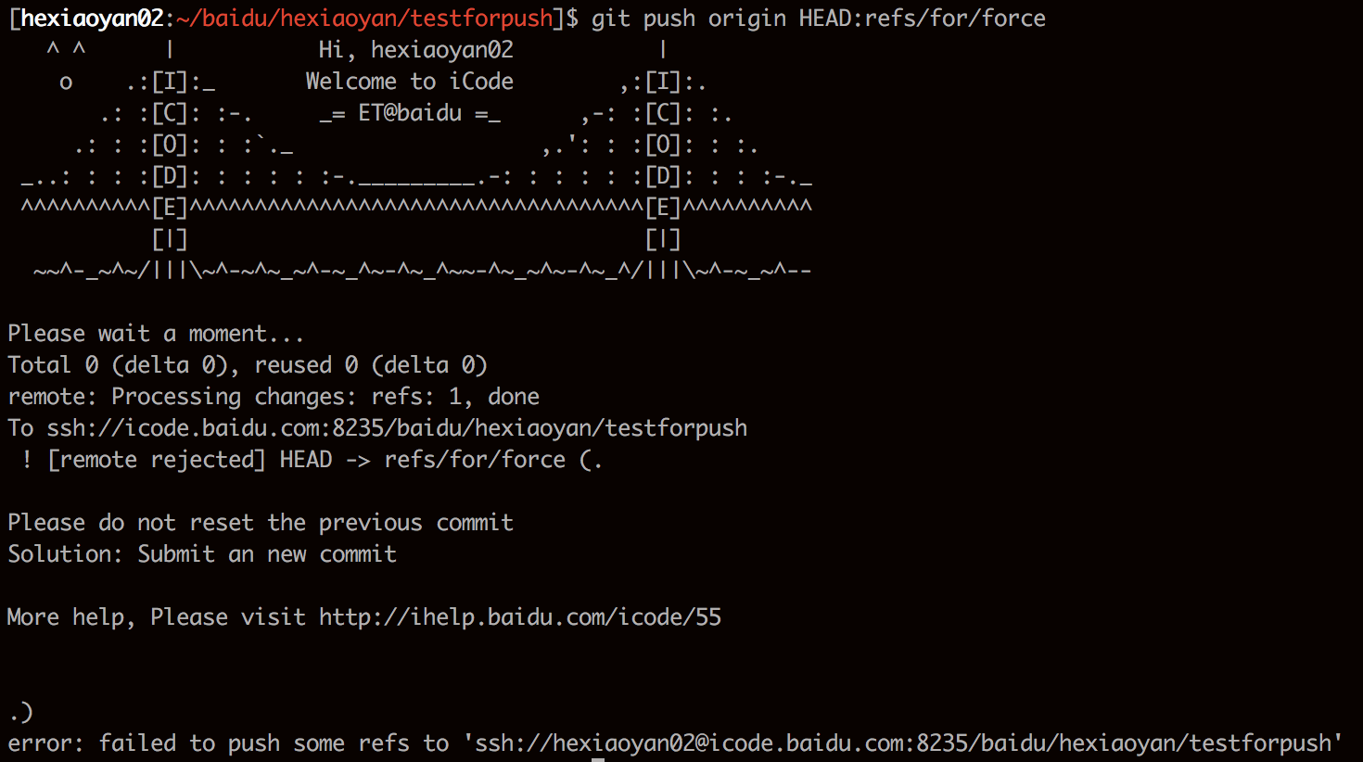Click the right [O] letter in the ASCII tower
Screen dimensions: 1363x762
(663, 146)
